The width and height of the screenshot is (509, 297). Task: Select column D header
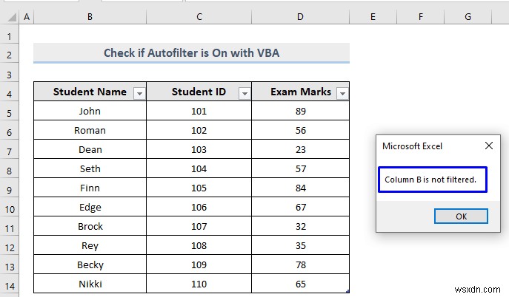[300, 17]
